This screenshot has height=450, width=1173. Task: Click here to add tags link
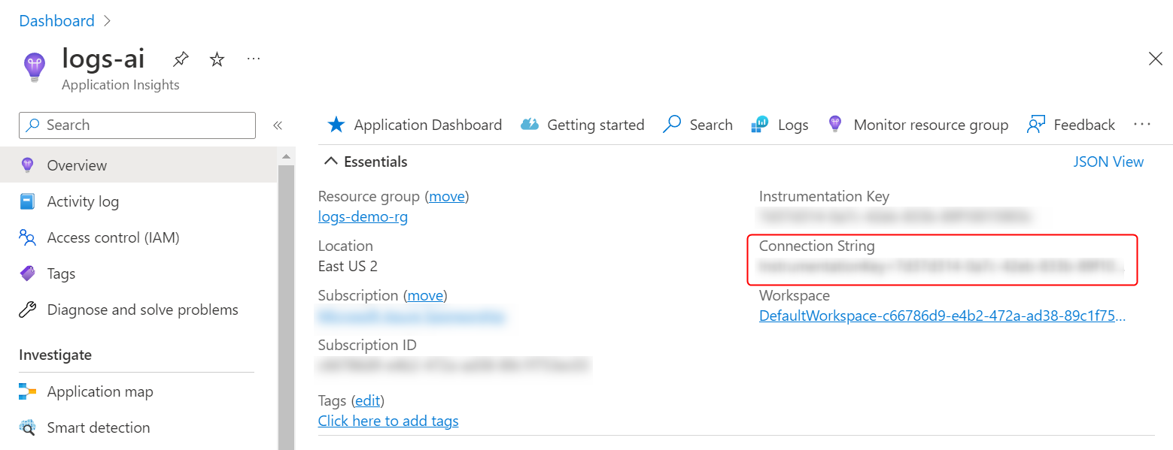pos(388,421)
